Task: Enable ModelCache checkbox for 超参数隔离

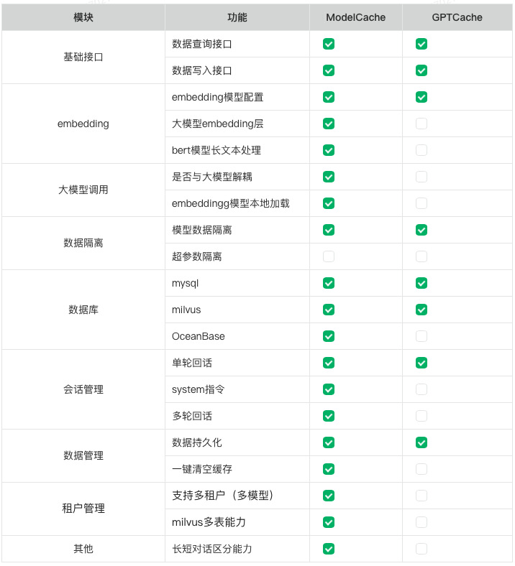Action: (x=329, y=256)
